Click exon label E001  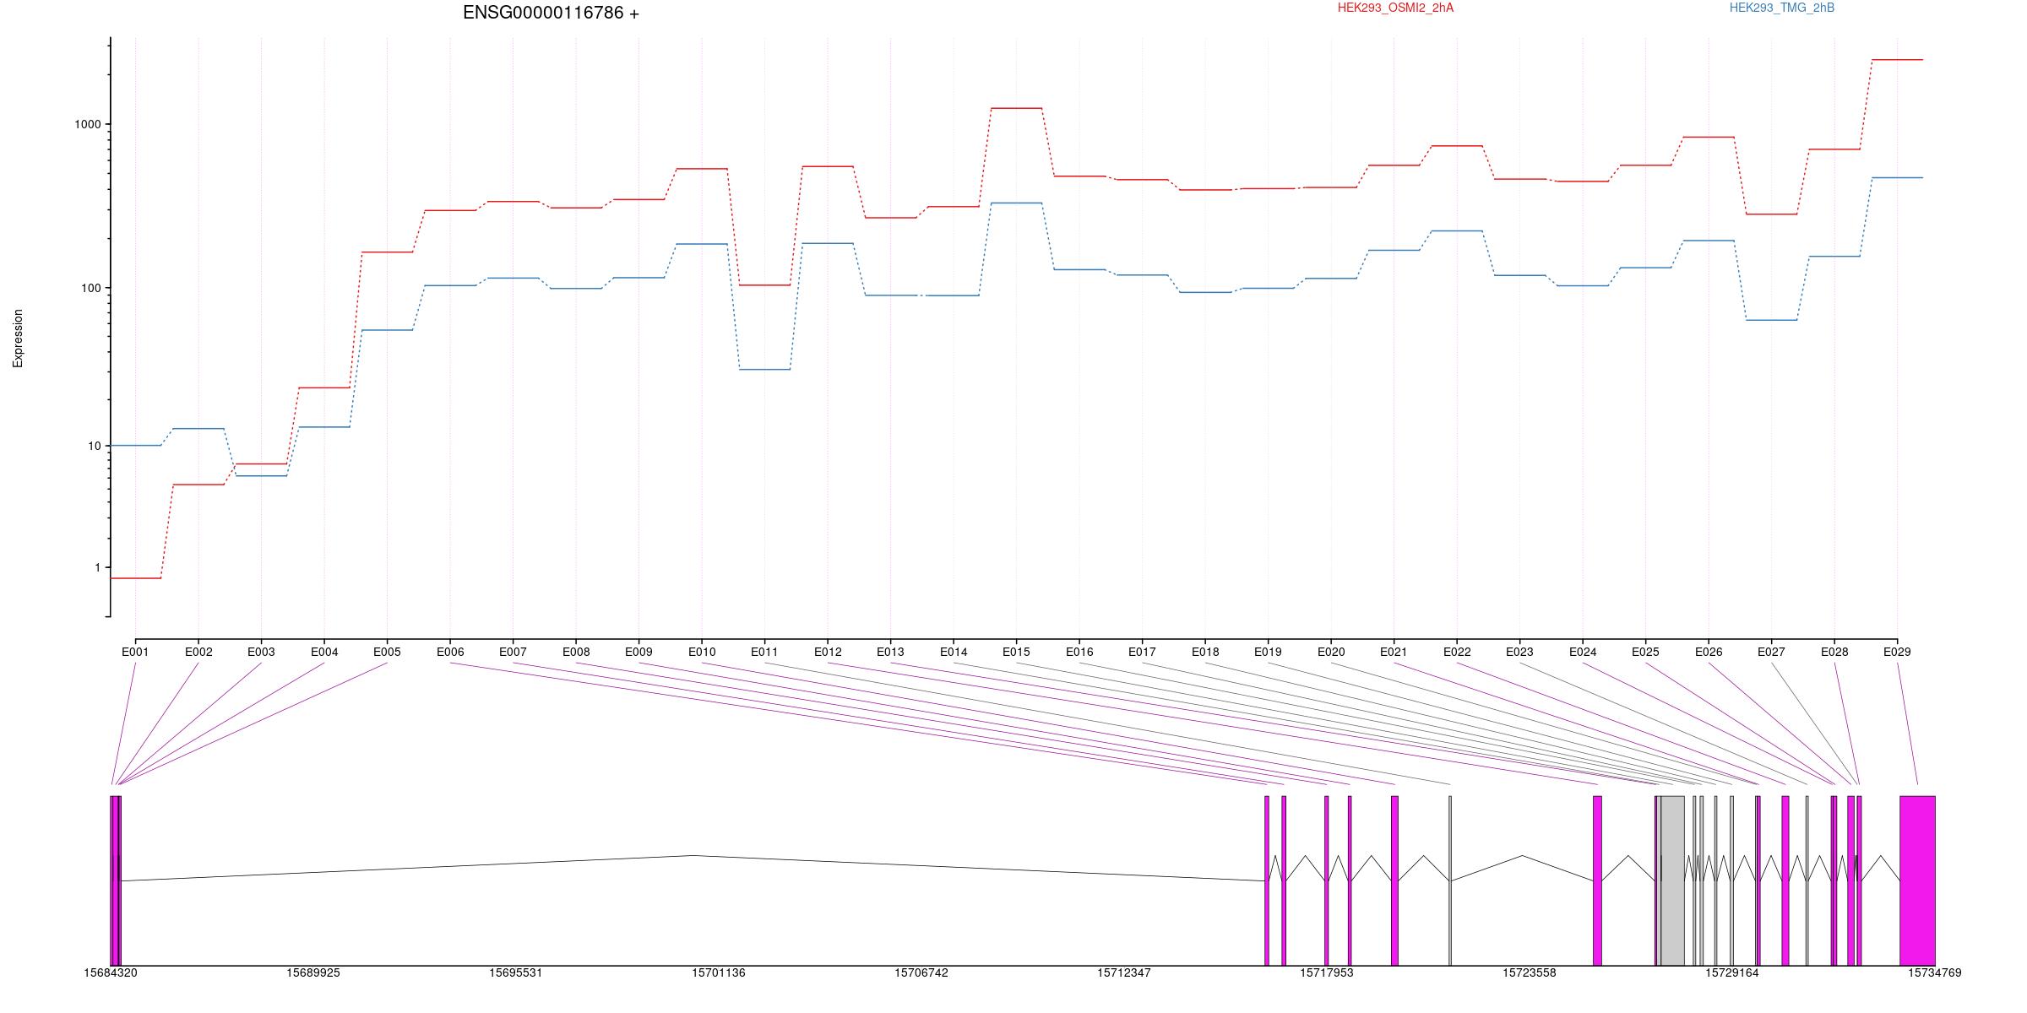(135, 653)
